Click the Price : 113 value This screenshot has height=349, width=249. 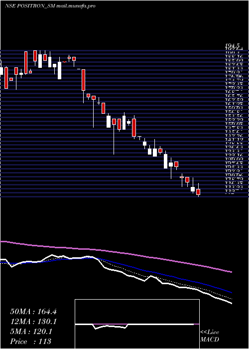coord(30,342)
